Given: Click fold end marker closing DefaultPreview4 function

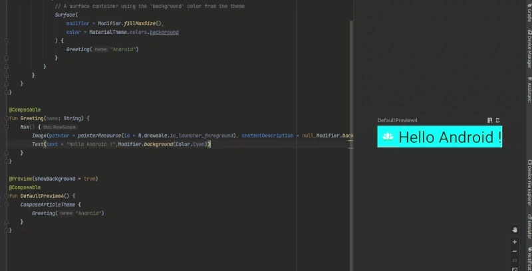Looking at the screenshot, I should click(7, 230).
